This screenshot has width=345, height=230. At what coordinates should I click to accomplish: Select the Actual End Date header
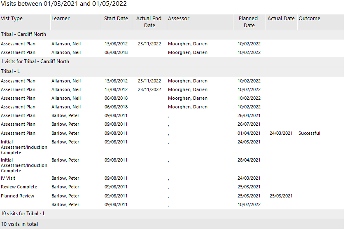[x=149, y=22]
